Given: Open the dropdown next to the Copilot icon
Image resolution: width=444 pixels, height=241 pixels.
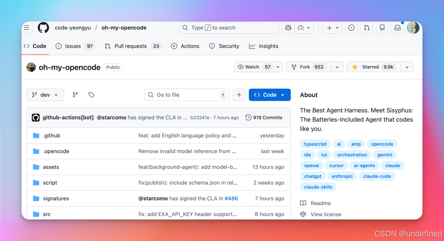Looking at the screenshot, I should tap(304, 28).
